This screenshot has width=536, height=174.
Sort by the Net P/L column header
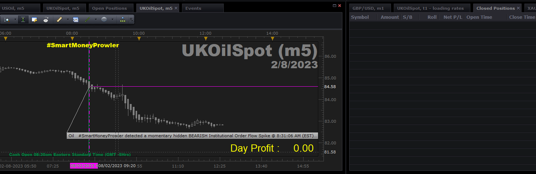tap(452, 17)
